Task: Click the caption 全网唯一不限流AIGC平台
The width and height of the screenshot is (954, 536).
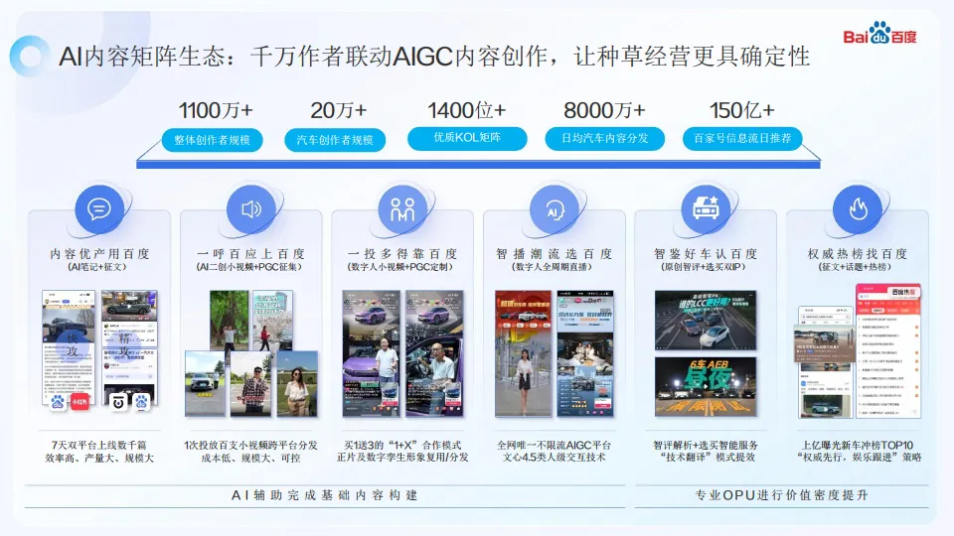Action: 554,445
